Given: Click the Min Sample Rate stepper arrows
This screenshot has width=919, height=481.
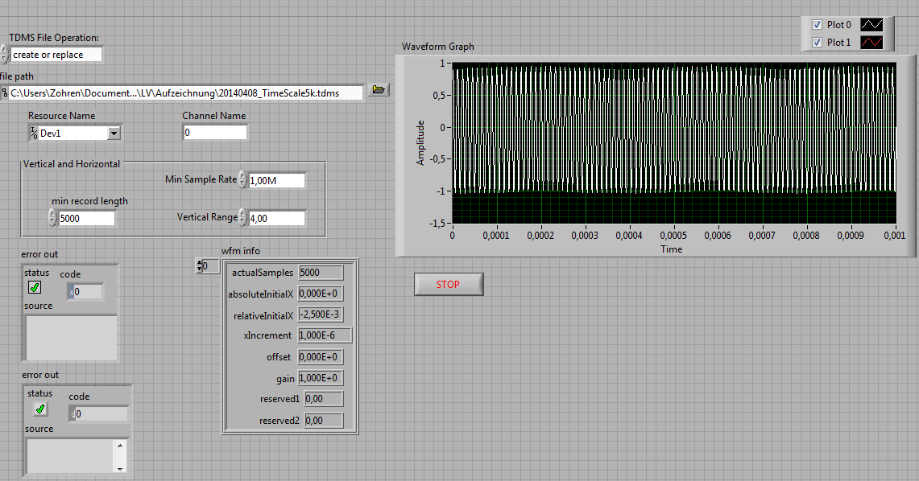Looking at the screenshot, I should [x=243, y=180].
